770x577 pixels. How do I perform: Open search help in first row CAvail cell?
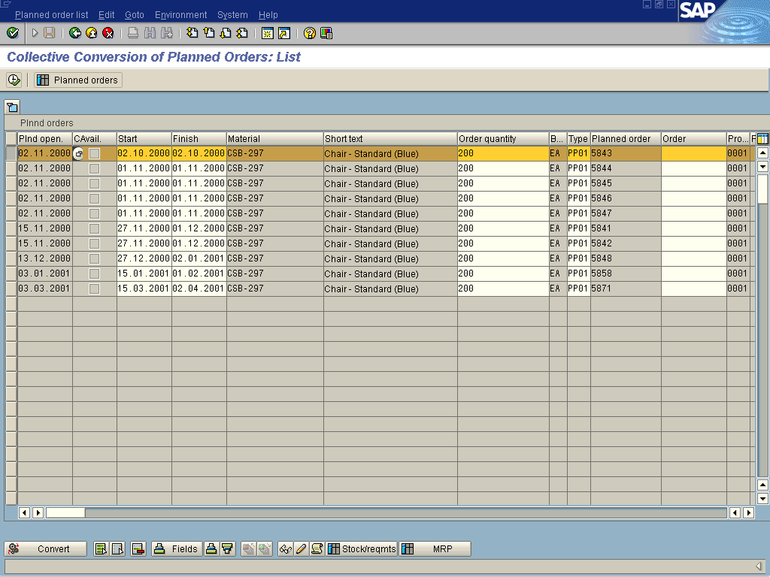point(78,153)
